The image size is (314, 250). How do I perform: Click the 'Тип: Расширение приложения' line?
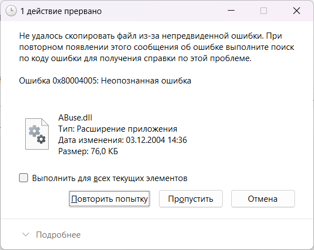118,129
